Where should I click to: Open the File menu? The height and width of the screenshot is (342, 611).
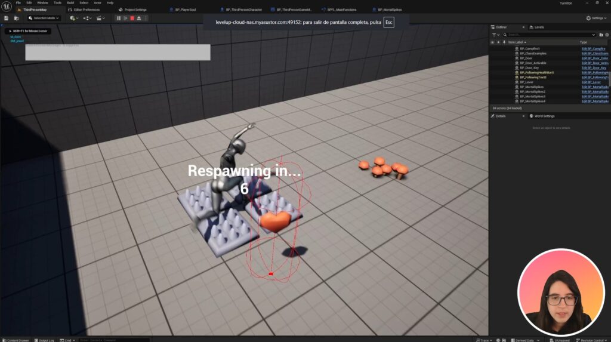tap(18, 3)
